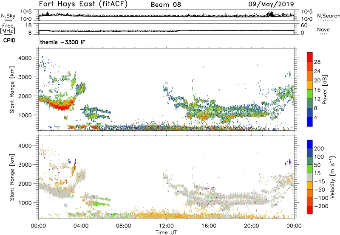Click the '28' power scale value
The height and width of the screenshot is (235, 340).
317,62
